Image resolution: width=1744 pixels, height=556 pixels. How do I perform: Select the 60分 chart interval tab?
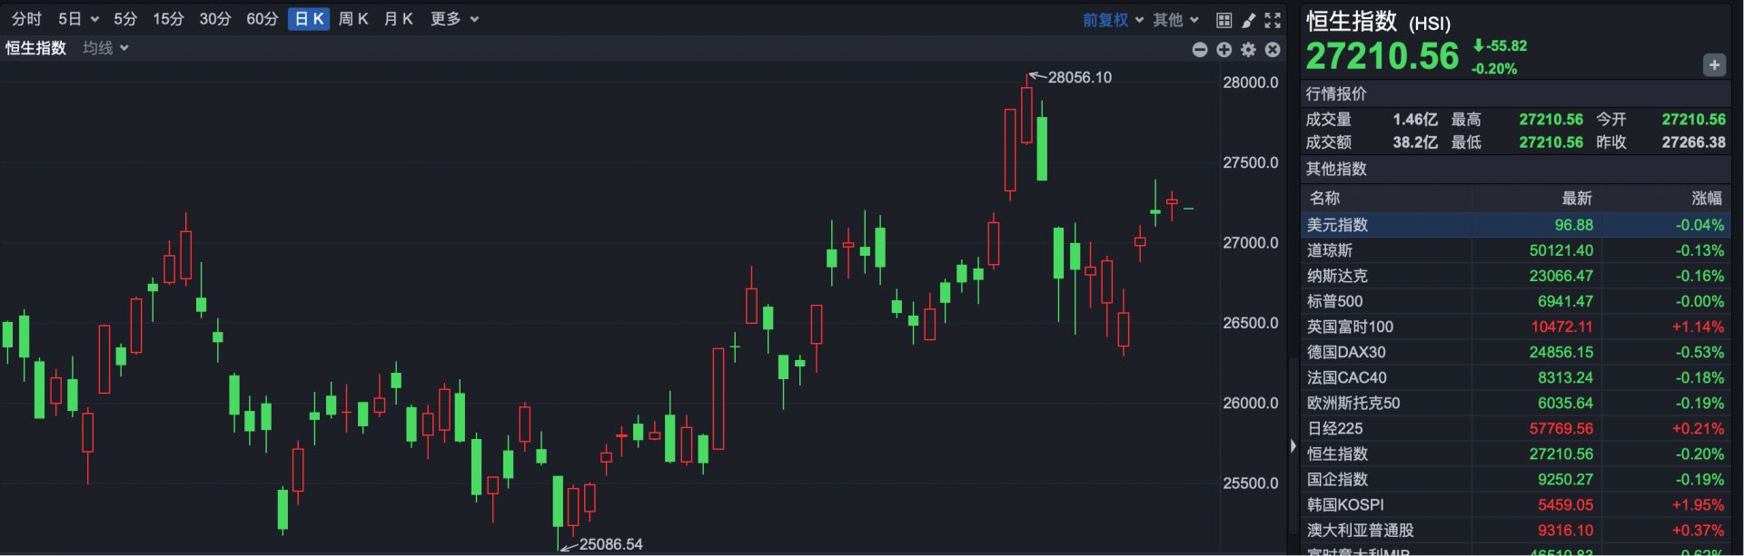tap(262, 19)
